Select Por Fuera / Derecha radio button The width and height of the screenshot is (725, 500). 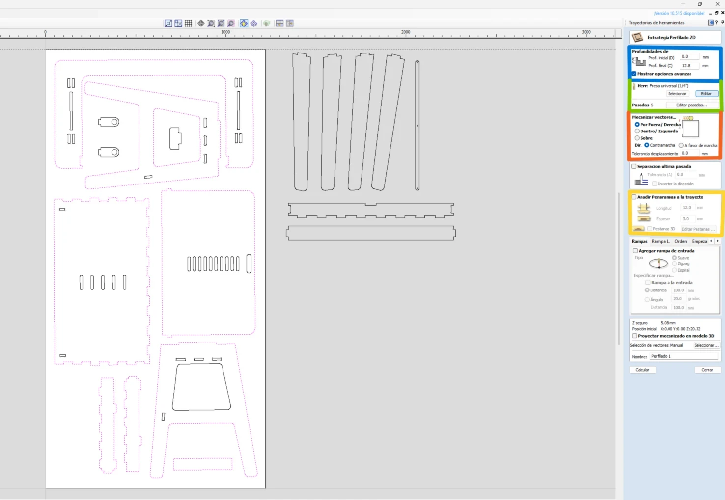coord(637,125)
